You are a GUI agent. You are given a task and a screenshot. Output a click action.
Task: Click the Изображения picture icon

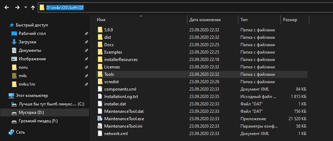tap(14, 59)
